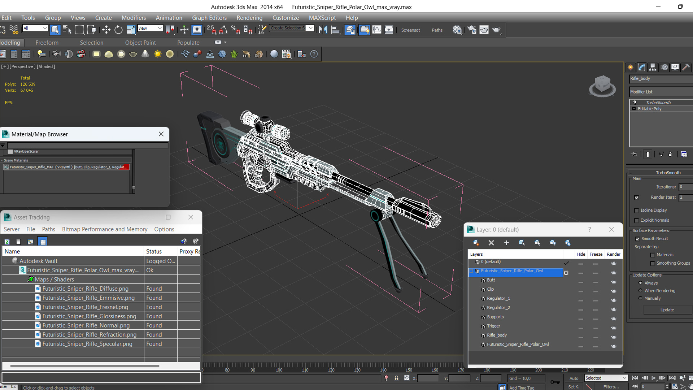Click the sun light icon in ribbon

(158, 54)
